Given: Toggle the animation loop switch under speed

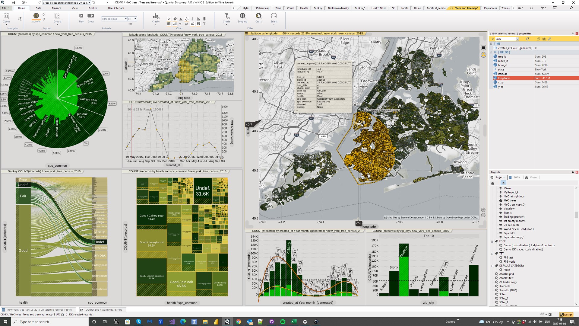Looking at the screenshot, I should point(130,24).
